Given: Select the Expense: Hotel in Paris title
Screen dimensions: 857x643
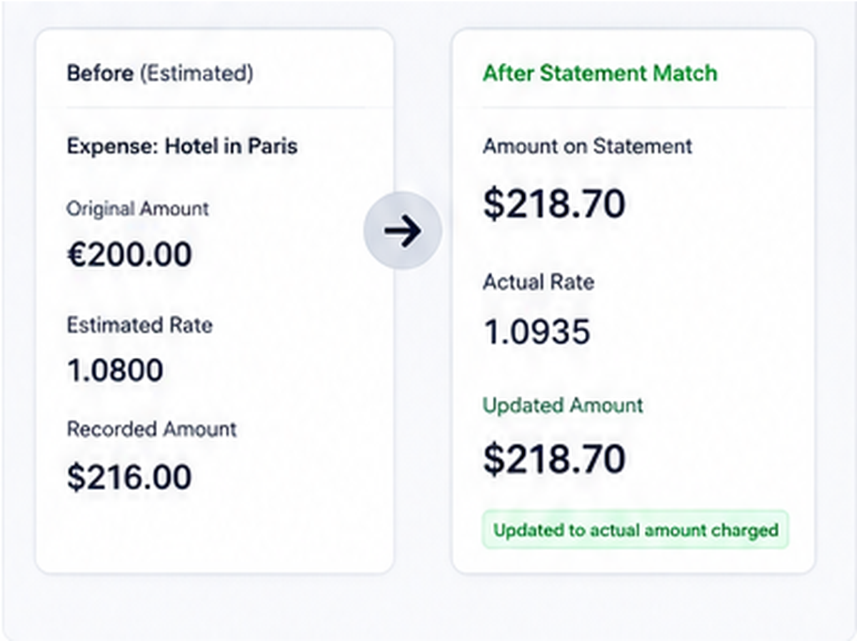Looking at the screenshot, I should 182,146.
